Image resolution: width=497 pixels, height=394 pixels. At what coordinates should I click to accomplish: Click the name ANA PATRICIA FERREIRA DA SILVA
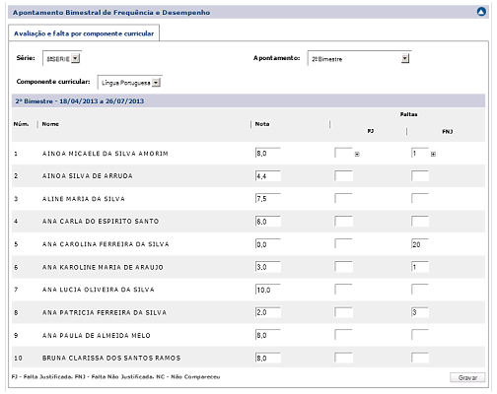[x=105, y=312]
